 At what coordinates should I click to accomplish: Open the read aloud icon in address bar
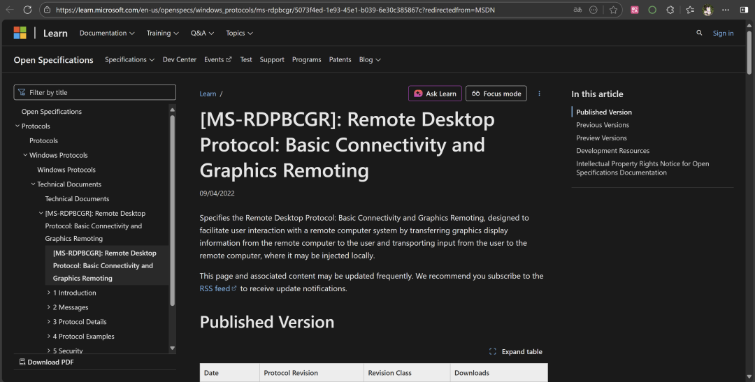click(577, 10)
